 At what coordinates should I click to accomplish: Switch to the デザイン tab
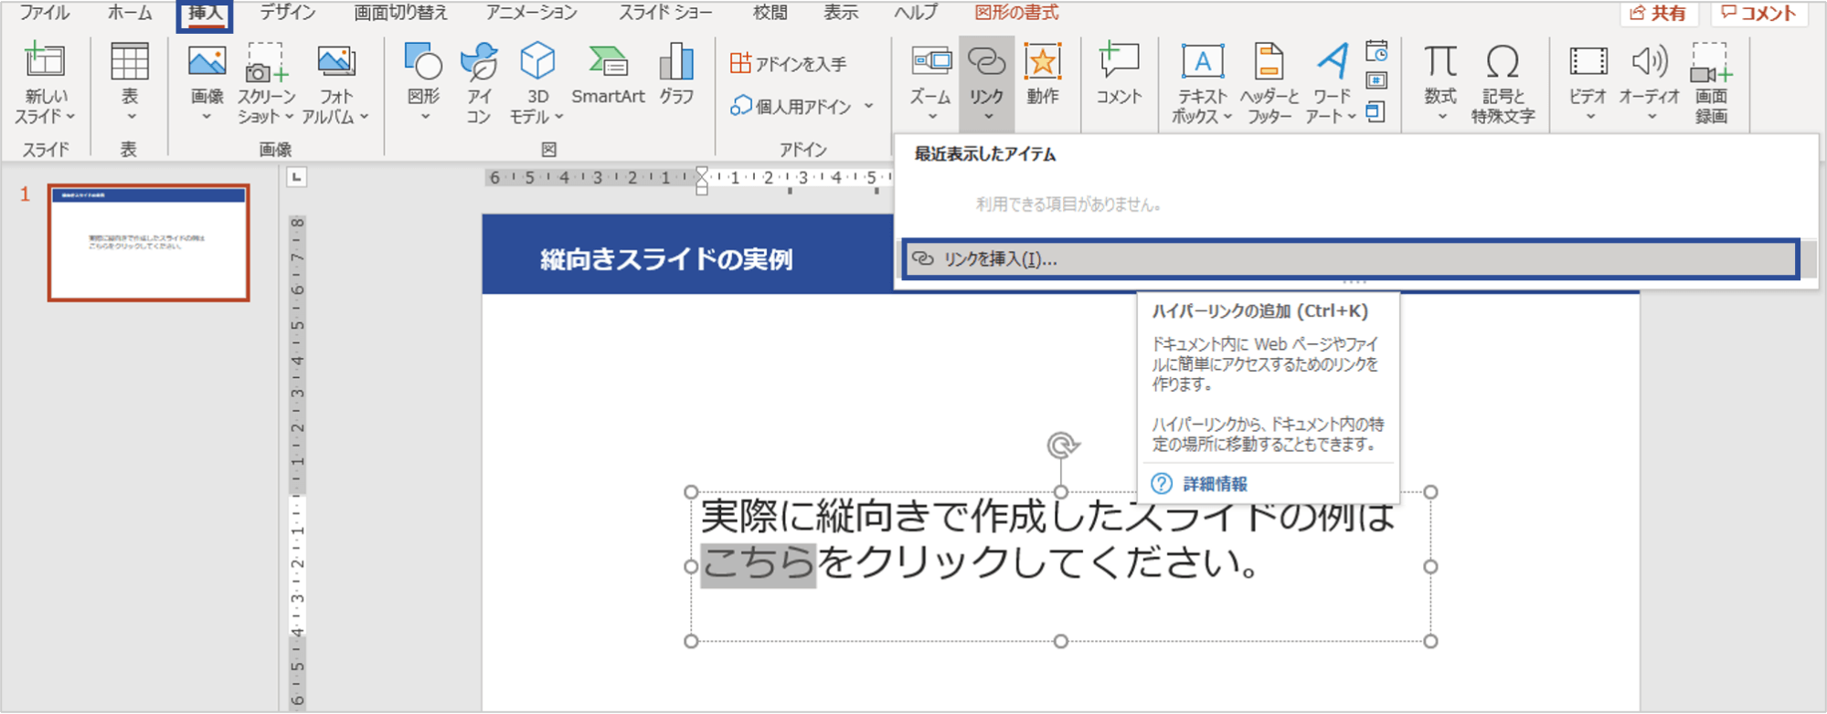pos(287,13)
